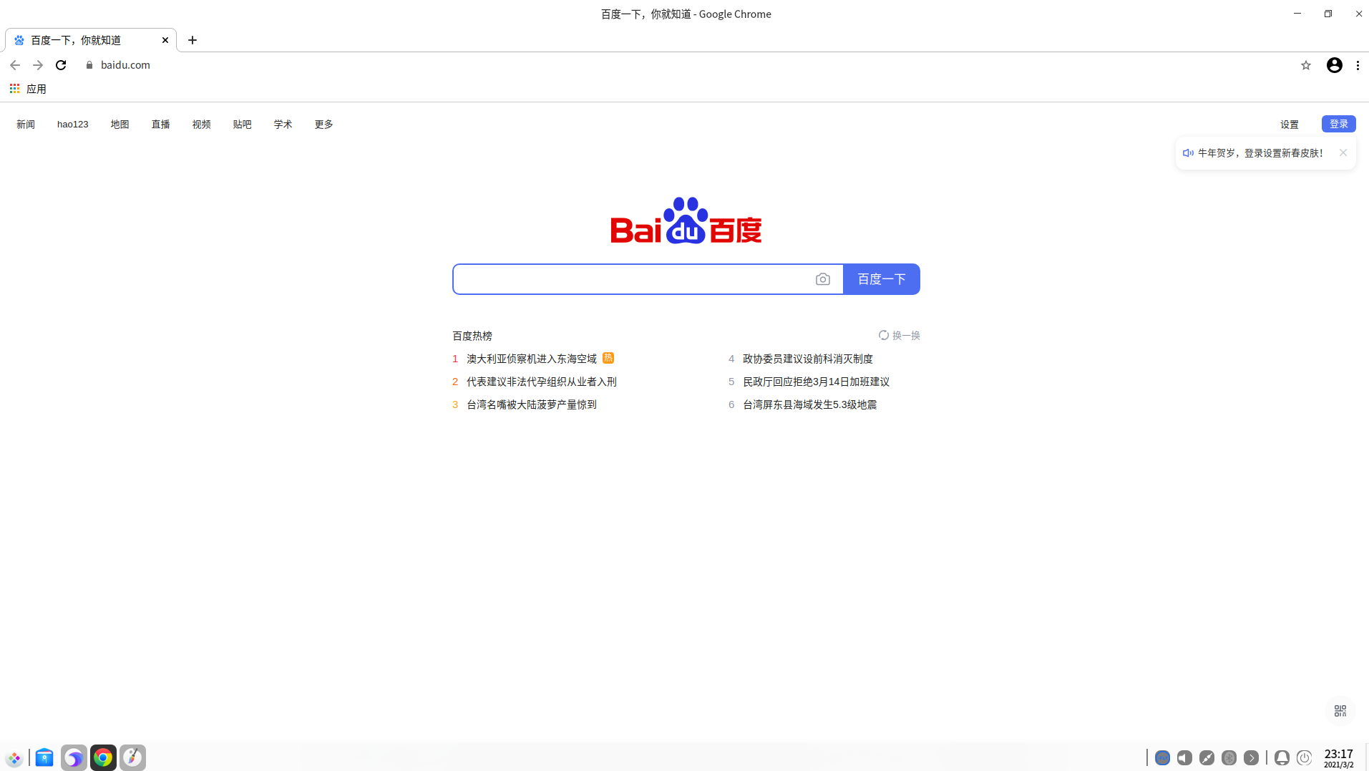
Task: Open the 视频 navigation link
Action: tap(201, 125)
